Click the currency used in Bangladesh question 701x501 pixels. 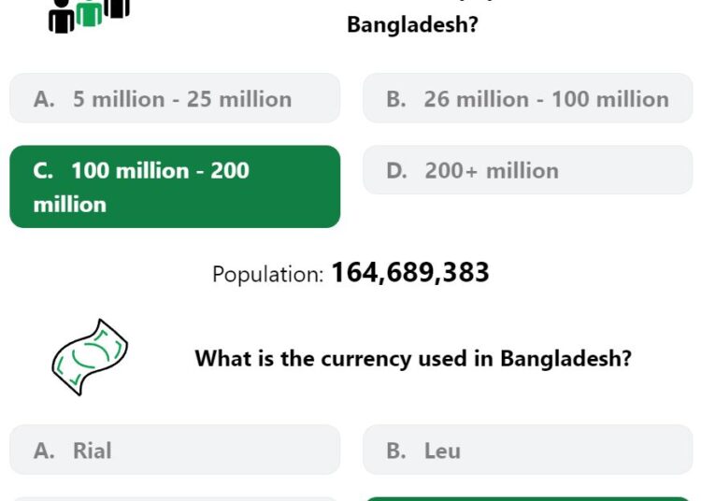413,358
